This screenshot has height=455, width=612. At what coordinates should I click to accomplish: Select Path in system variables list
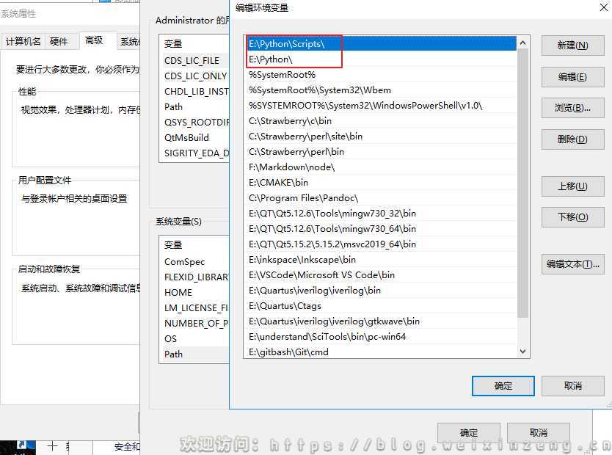(x=194, y=354)
